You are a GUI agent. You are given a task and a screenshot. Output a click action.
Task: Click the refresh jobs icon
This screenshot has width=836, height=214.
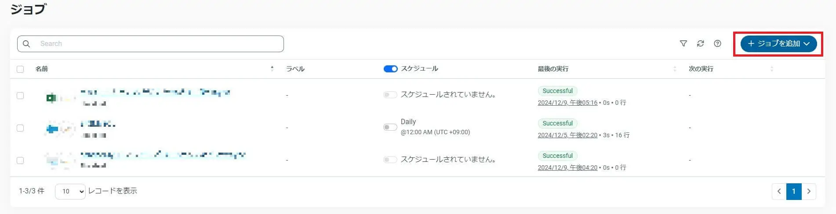[x=700, y=43]
